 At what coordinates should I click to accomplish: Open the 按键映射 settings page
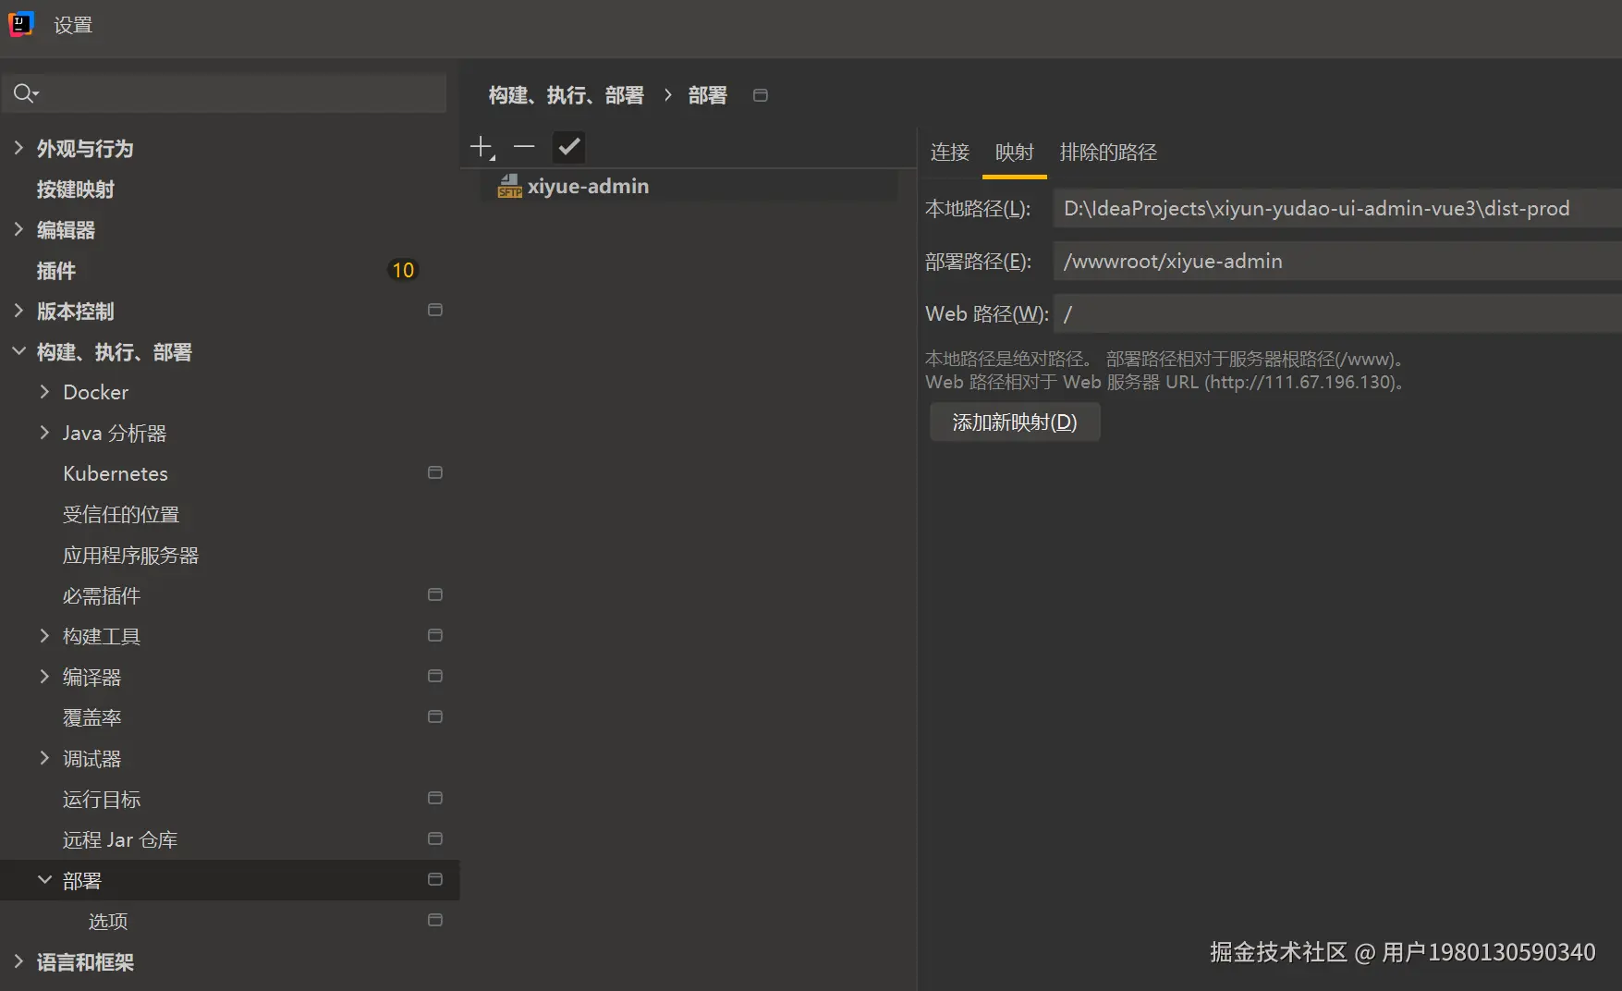(x=76, y=190)
